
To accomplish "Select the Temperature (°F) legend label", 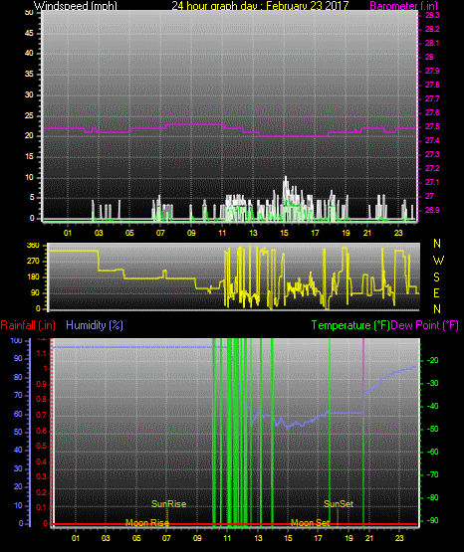I will click(x=350, y=325).
